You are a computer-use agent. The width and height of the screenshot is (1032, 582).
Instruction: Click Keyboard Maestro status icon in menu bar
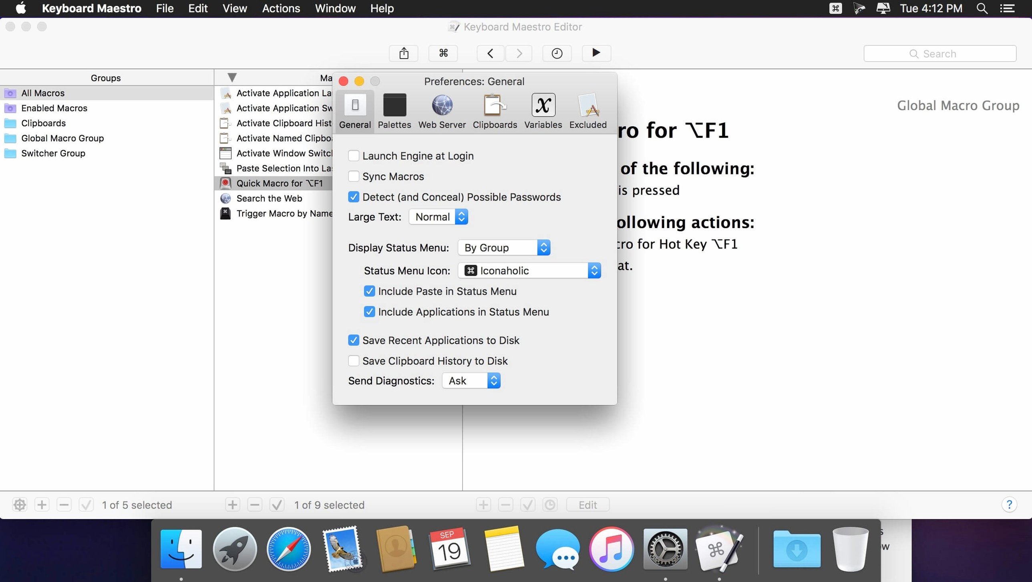click(835, 8)
